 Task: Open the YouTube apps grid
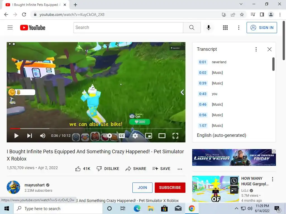coord(225,28)
